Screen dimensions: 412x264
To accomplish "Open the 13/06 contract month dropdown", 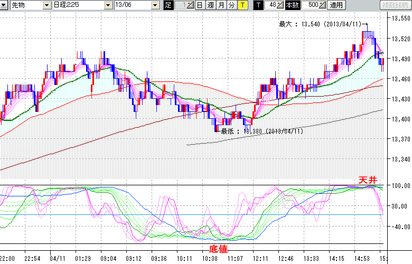I will (x=155, y=5).
